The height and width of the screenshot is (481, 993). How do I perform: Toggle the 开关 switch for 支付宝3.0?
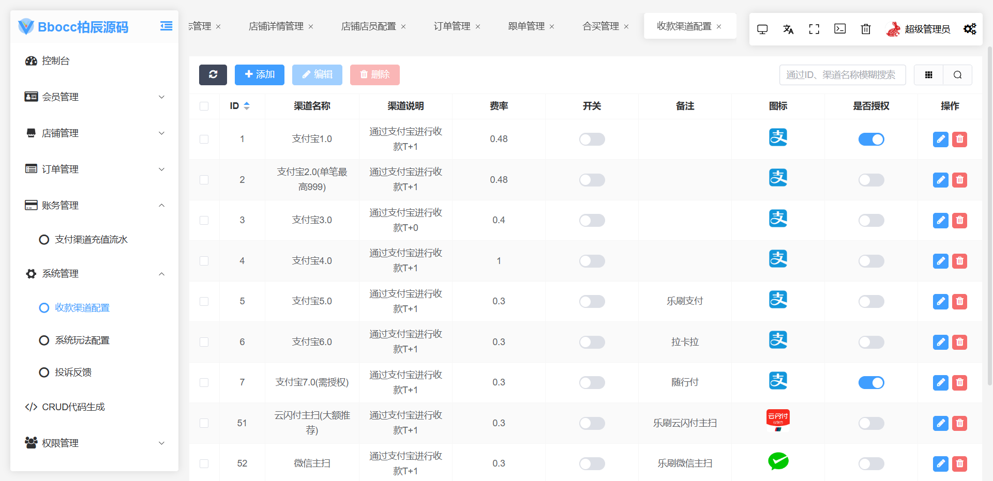pyautogui.click(x=592, y=221)
